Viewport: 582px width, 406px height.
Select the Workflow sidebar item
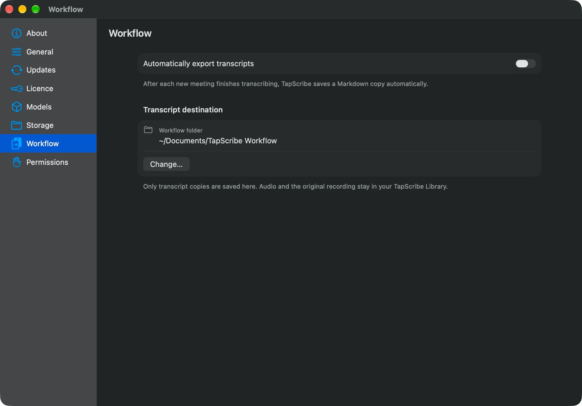(48, 143)
